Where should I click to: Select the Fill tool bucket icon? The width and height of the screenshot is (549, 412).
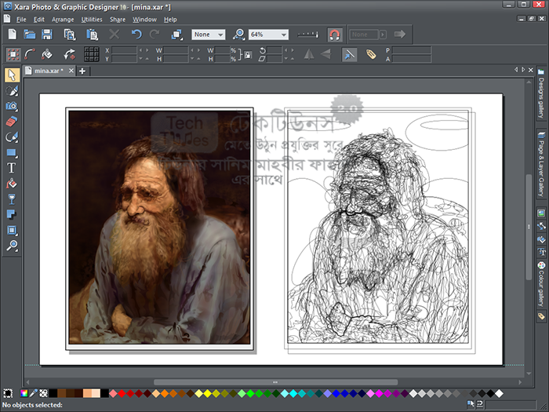pyautogui.click(x=12, y=183)
